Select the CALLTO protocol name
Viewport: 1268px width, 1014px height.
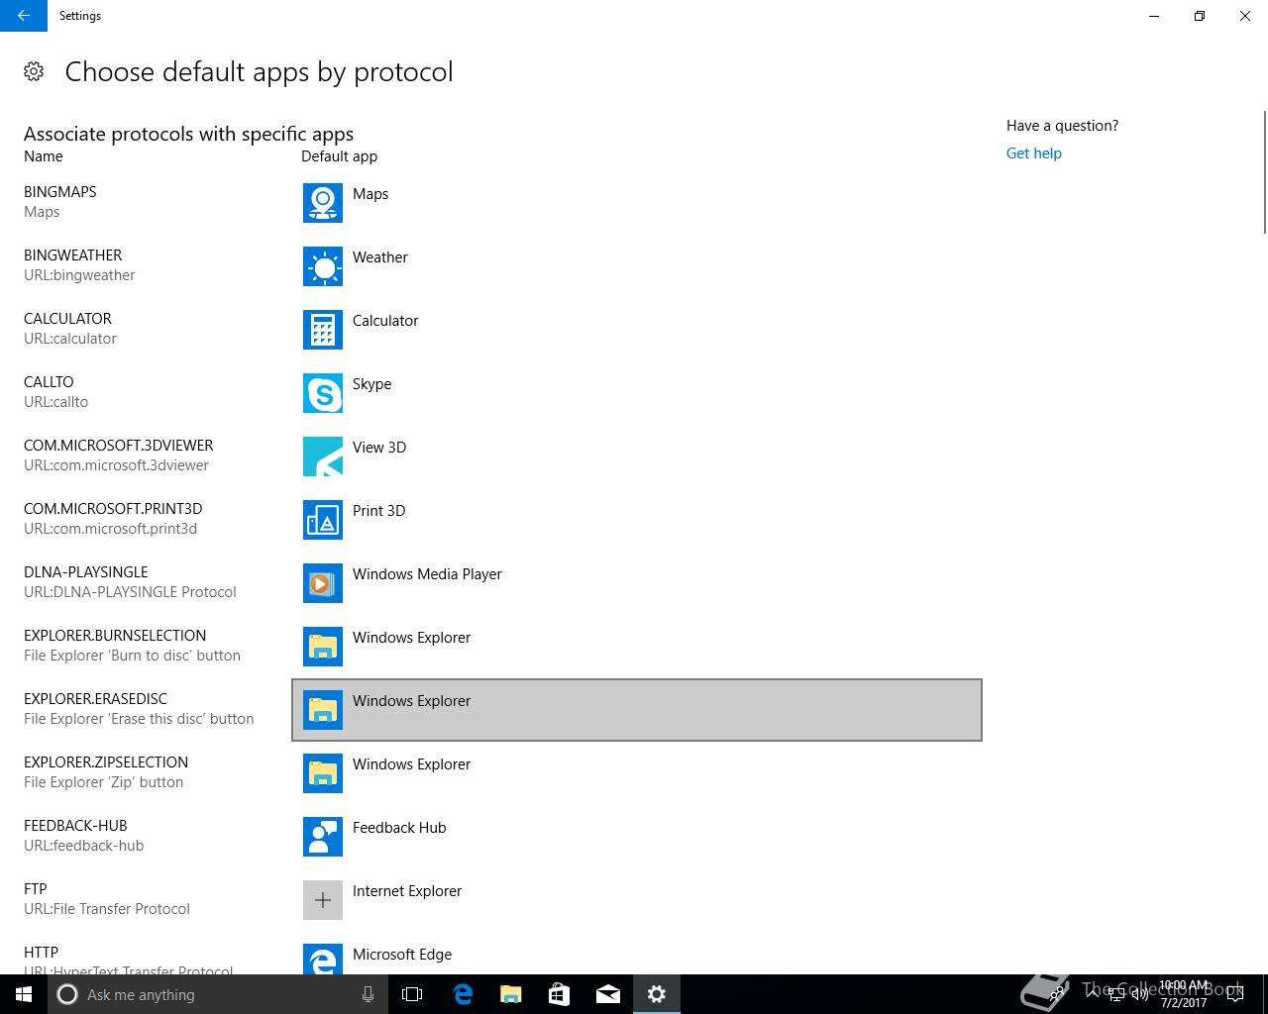click(x=49, y=382)
